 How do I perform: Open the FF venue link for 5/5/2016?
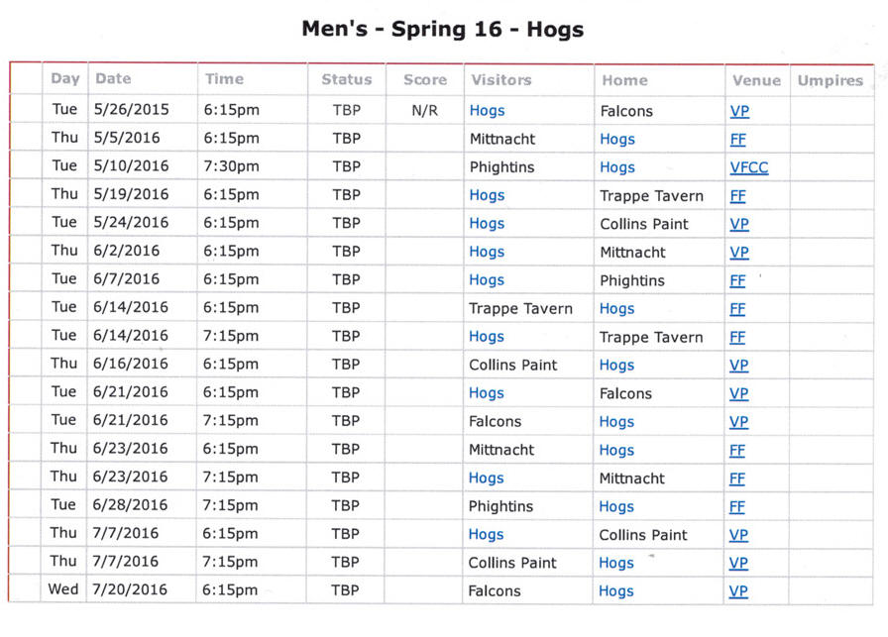click(738, 140)
